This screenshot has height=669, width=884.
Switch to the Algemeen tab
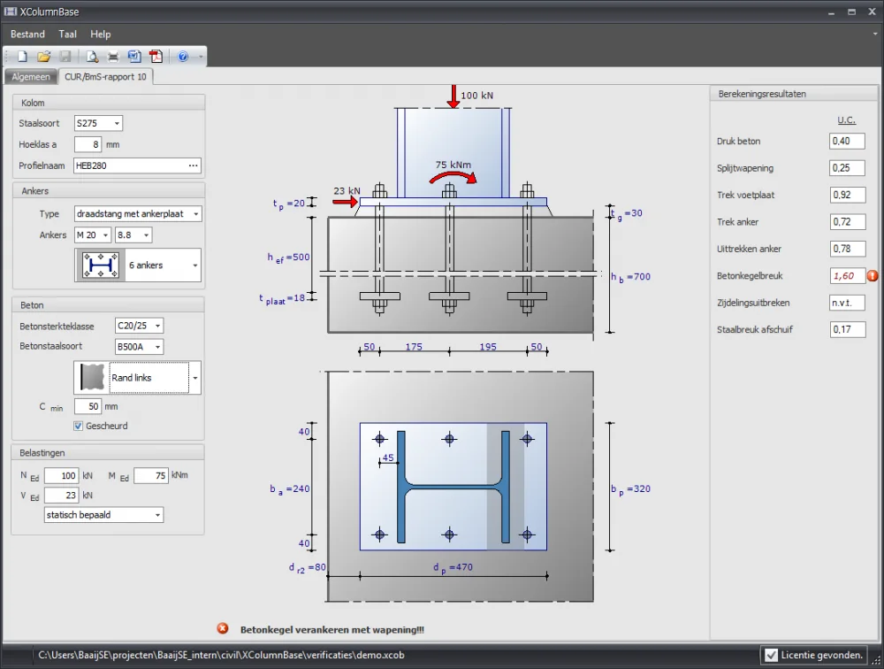coord(31,77)
